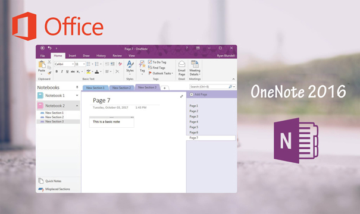
Task: Click the note 'This is a basic note'
Action: (x=107, y=122)
